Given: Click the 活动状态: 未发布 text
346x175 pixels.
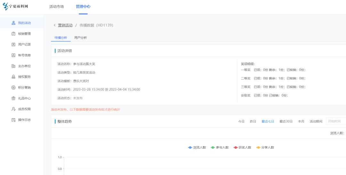Looking at the screenshot, I should coord(70,98).
